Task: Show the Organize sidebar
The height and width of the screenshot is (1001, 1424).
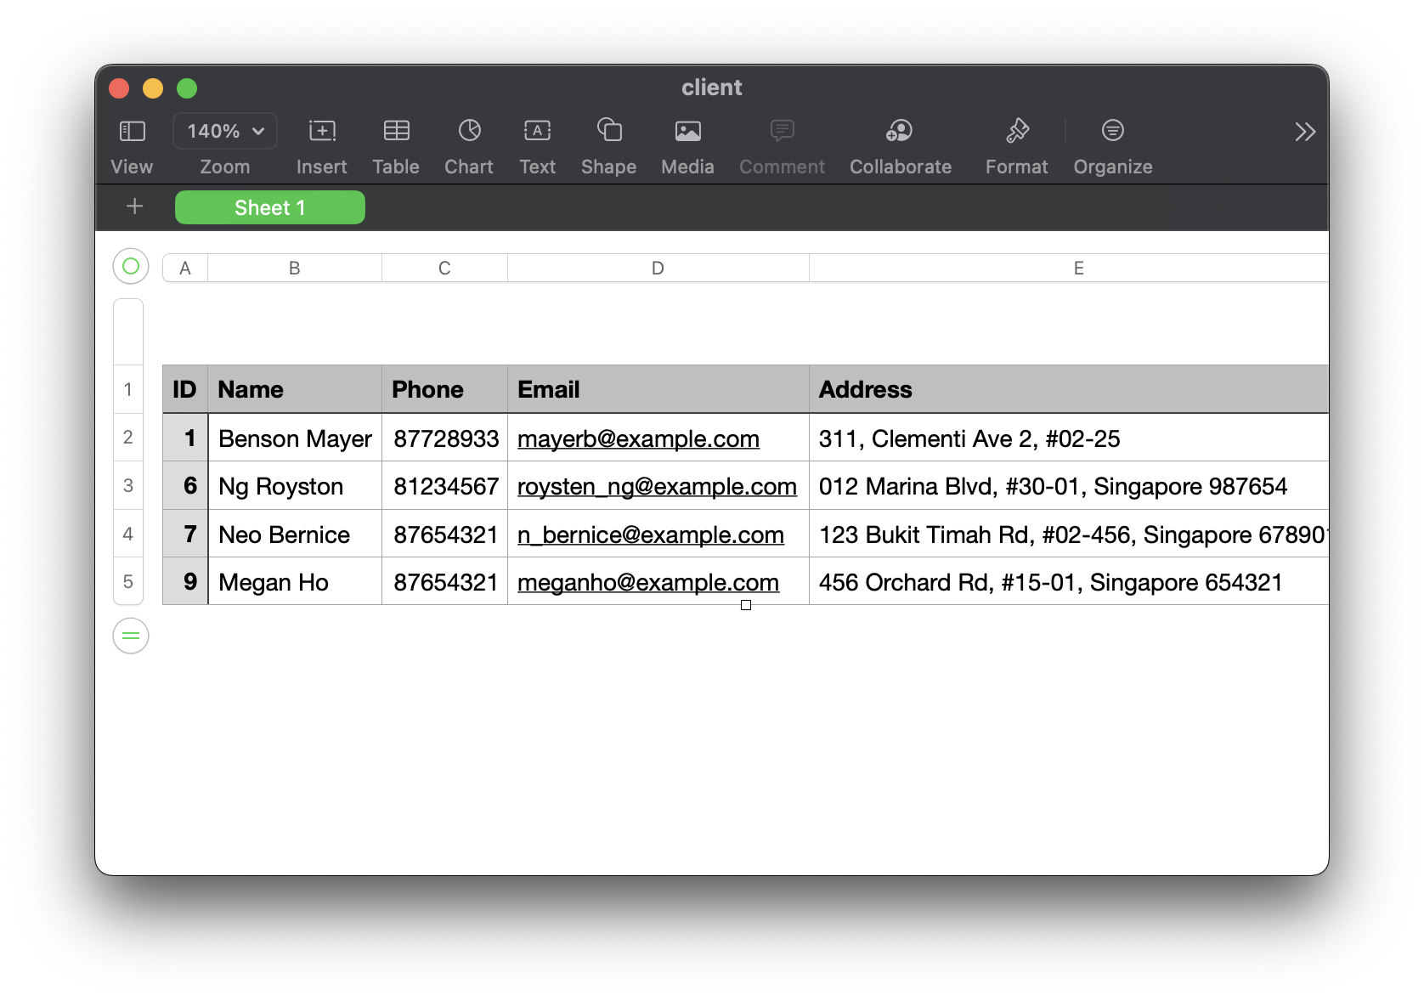Action: click(x=1112, y=131)
